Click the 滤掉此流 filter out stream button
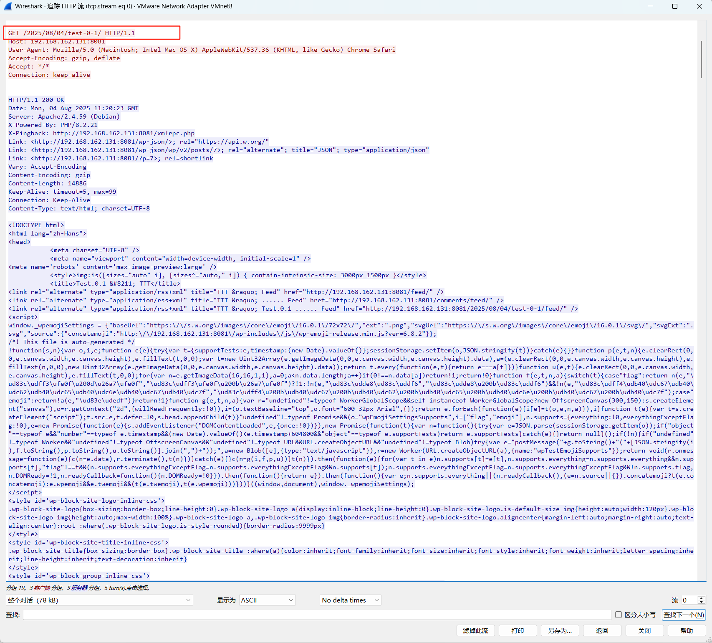 tap(475, 630)
